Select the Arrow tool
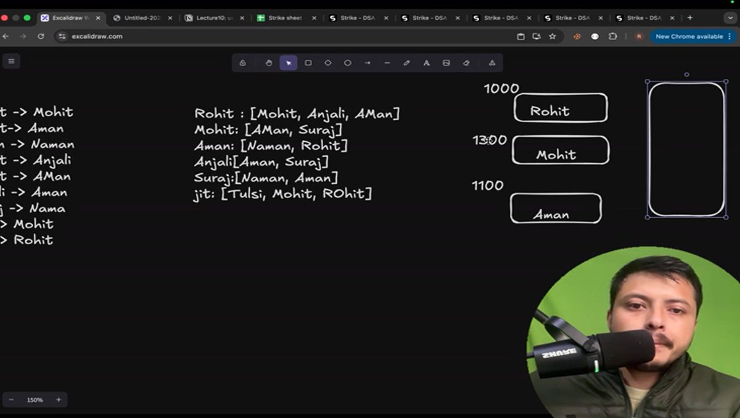The height and width of the screenshot is (418, 740). pyautogui.click(x=368, y=63)
